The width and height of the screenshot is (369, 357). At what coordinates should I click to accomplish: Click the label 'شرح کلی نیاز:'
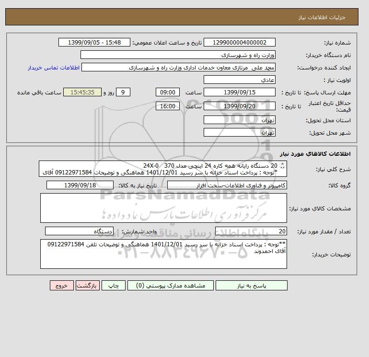tap(333, 170)
